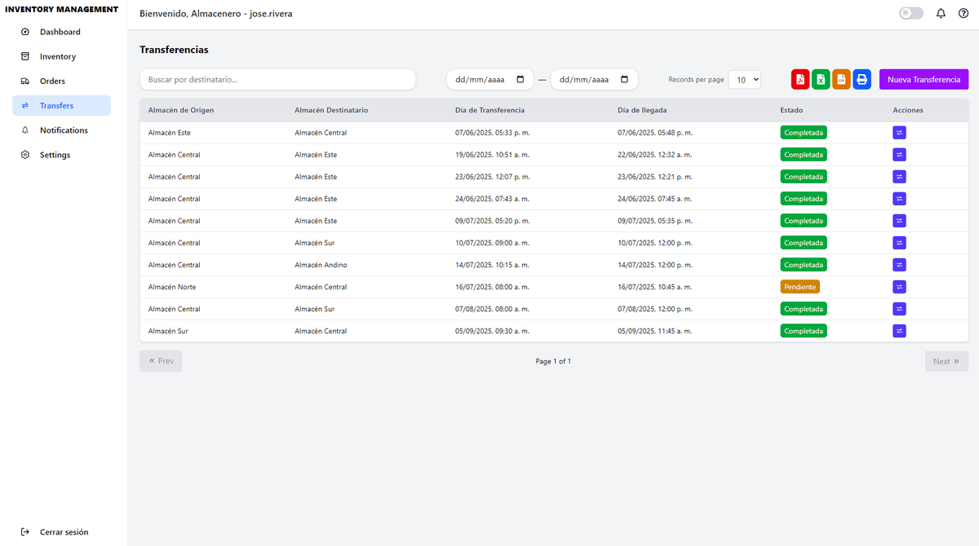Click action icon for the Pendiente transfer
The width and height of the screenshot is (979, 546).
pyautogui.click(x=899, y=286)
